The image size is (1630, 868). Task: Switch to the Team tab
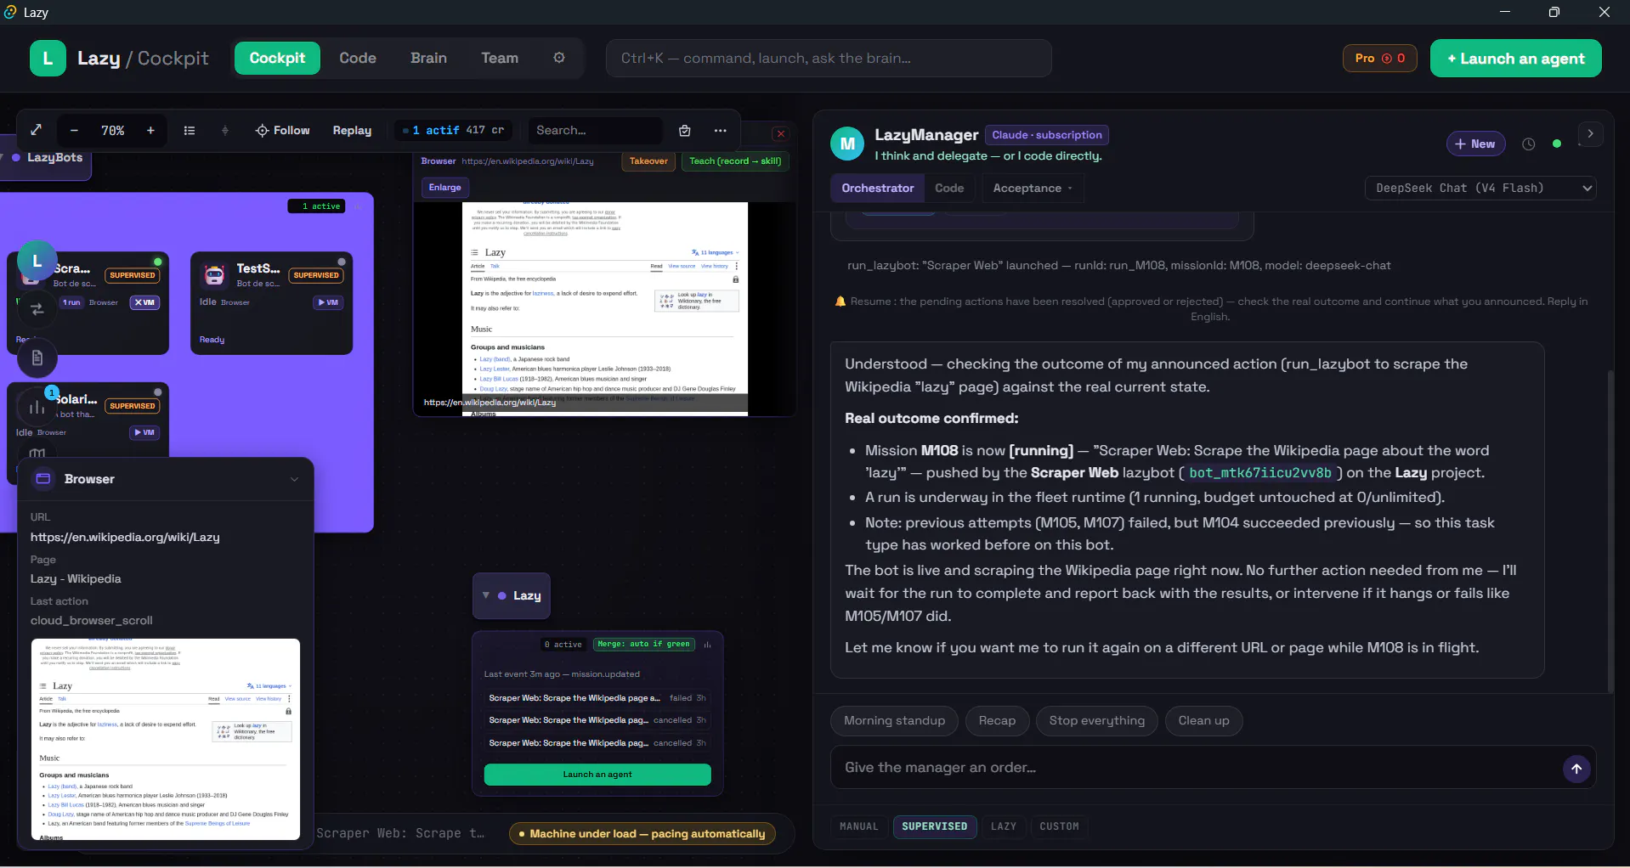(x=500, y=58)
